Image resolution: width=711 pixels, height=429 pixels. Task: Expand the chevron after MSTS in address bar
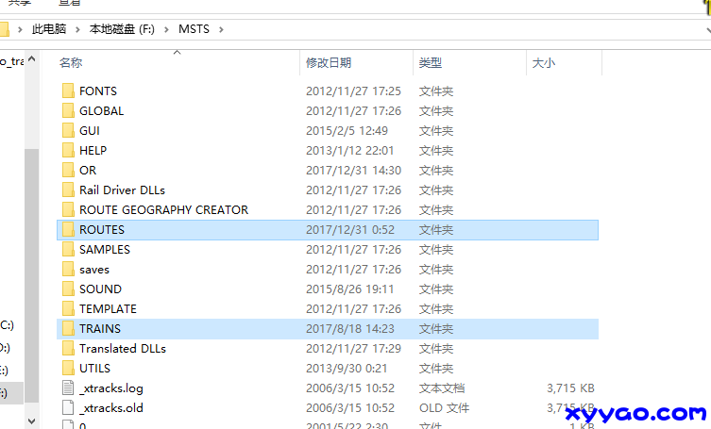[x=221, y=29]
